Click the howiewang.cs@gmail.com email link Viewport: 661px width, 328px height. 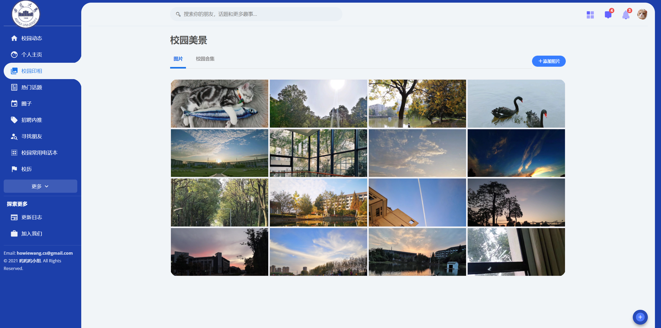45,253
